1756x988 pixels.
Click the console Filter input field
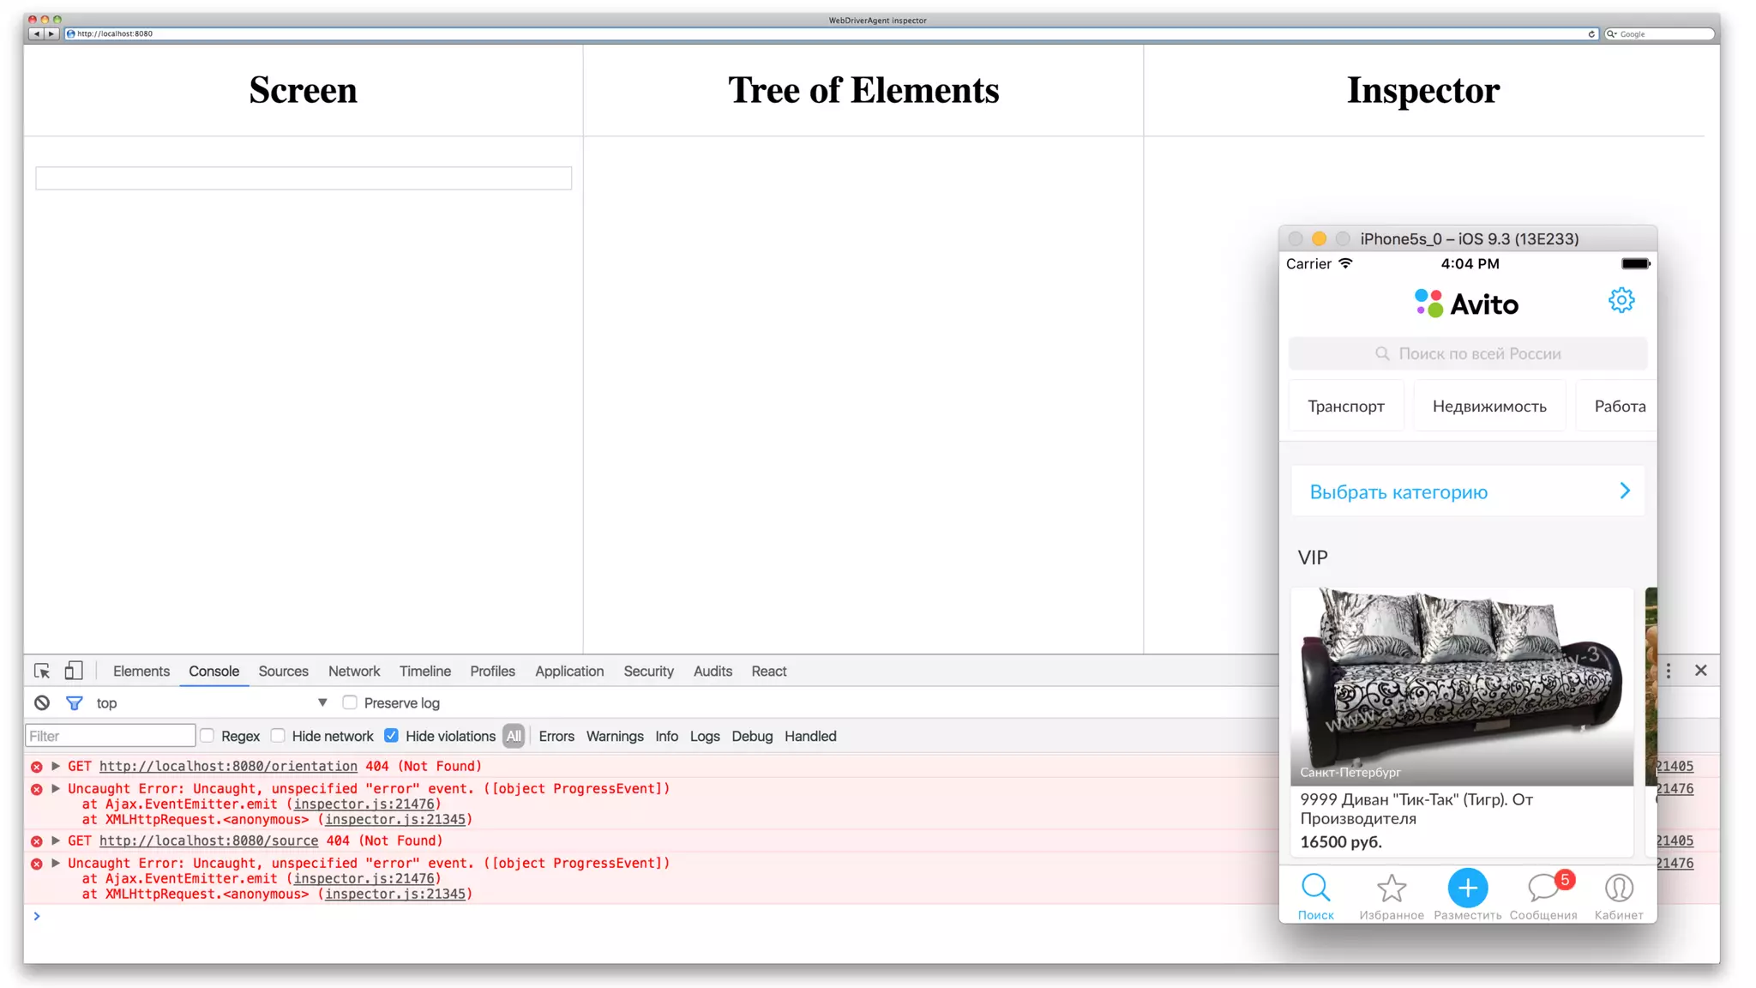(x=111, y=736)
